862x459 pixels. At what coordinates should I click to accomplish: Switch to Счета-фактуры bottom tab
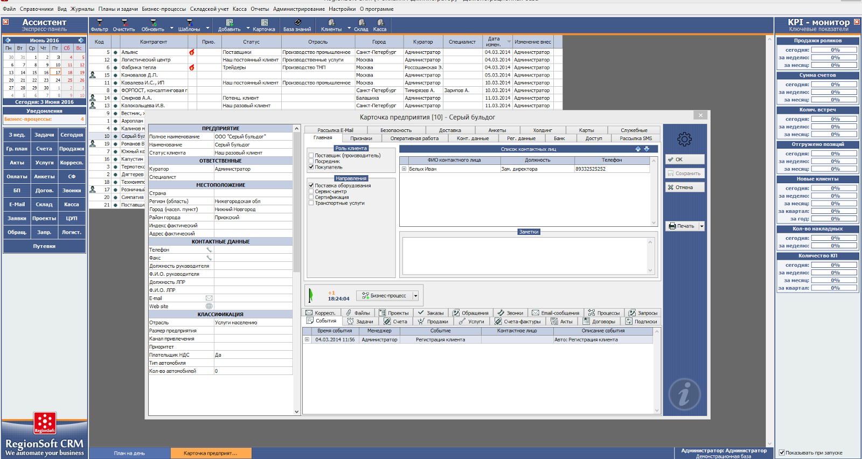517,322
